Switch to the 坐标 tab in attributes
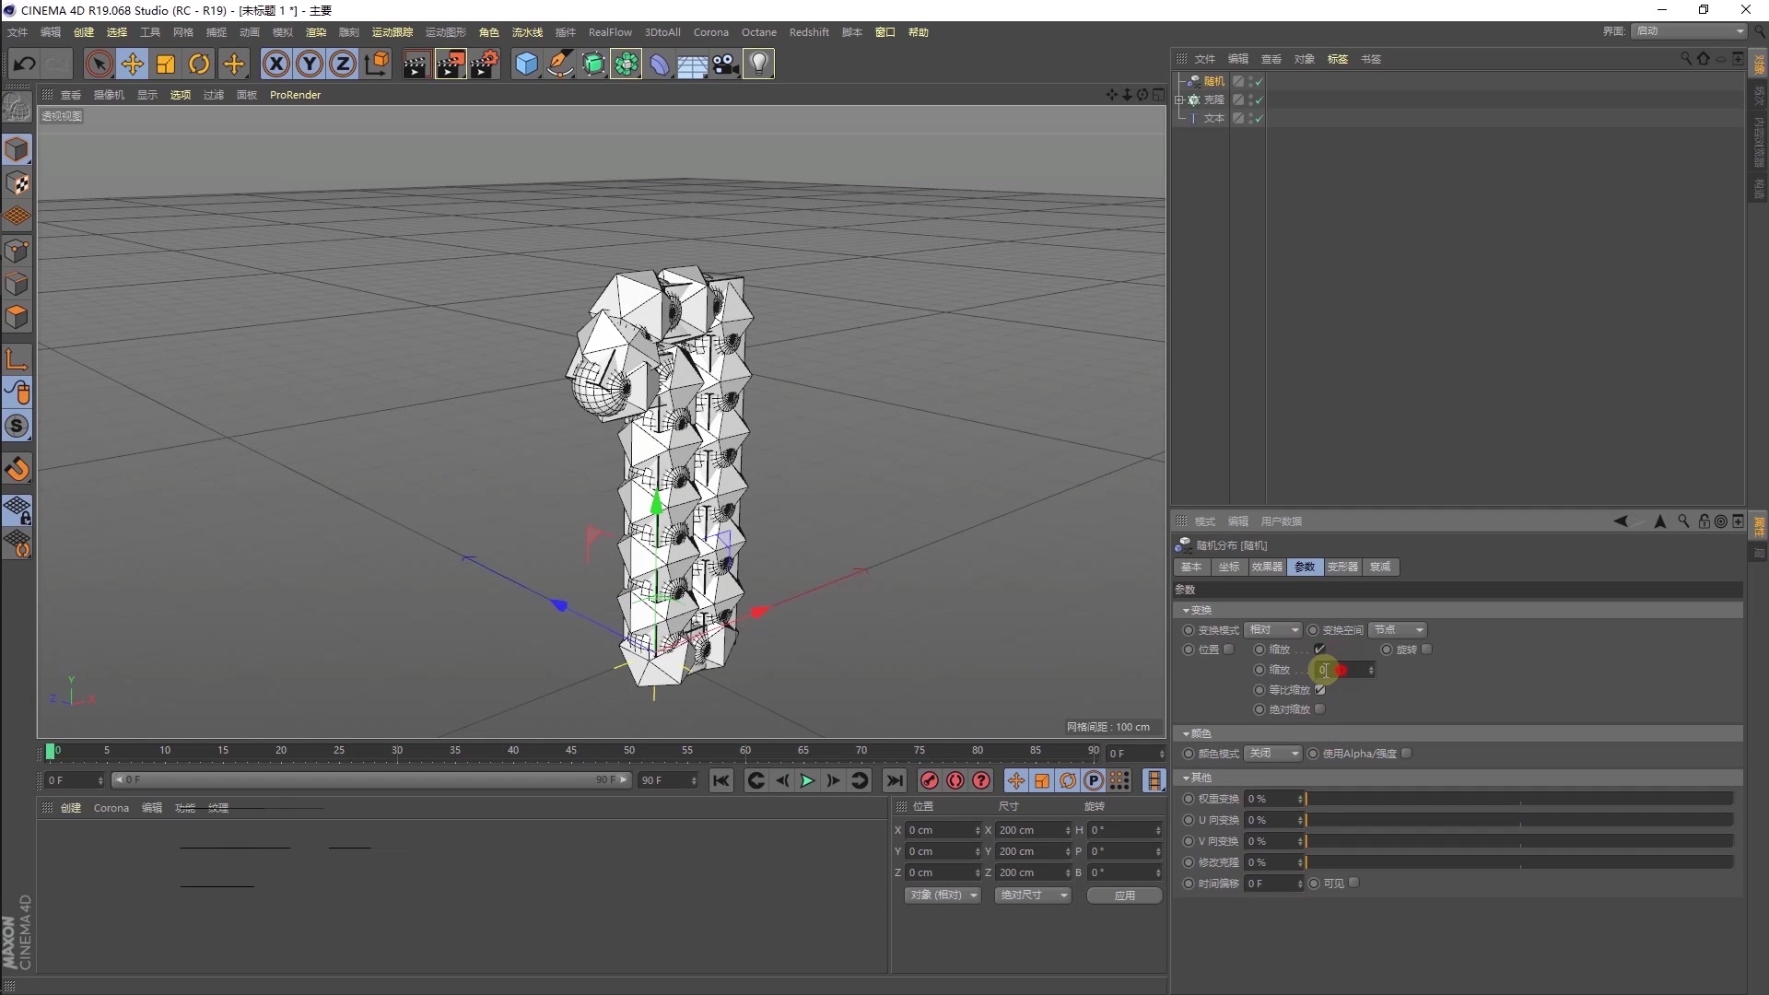The height and width of the screenshot is (995, 1769). point(1228,568)
